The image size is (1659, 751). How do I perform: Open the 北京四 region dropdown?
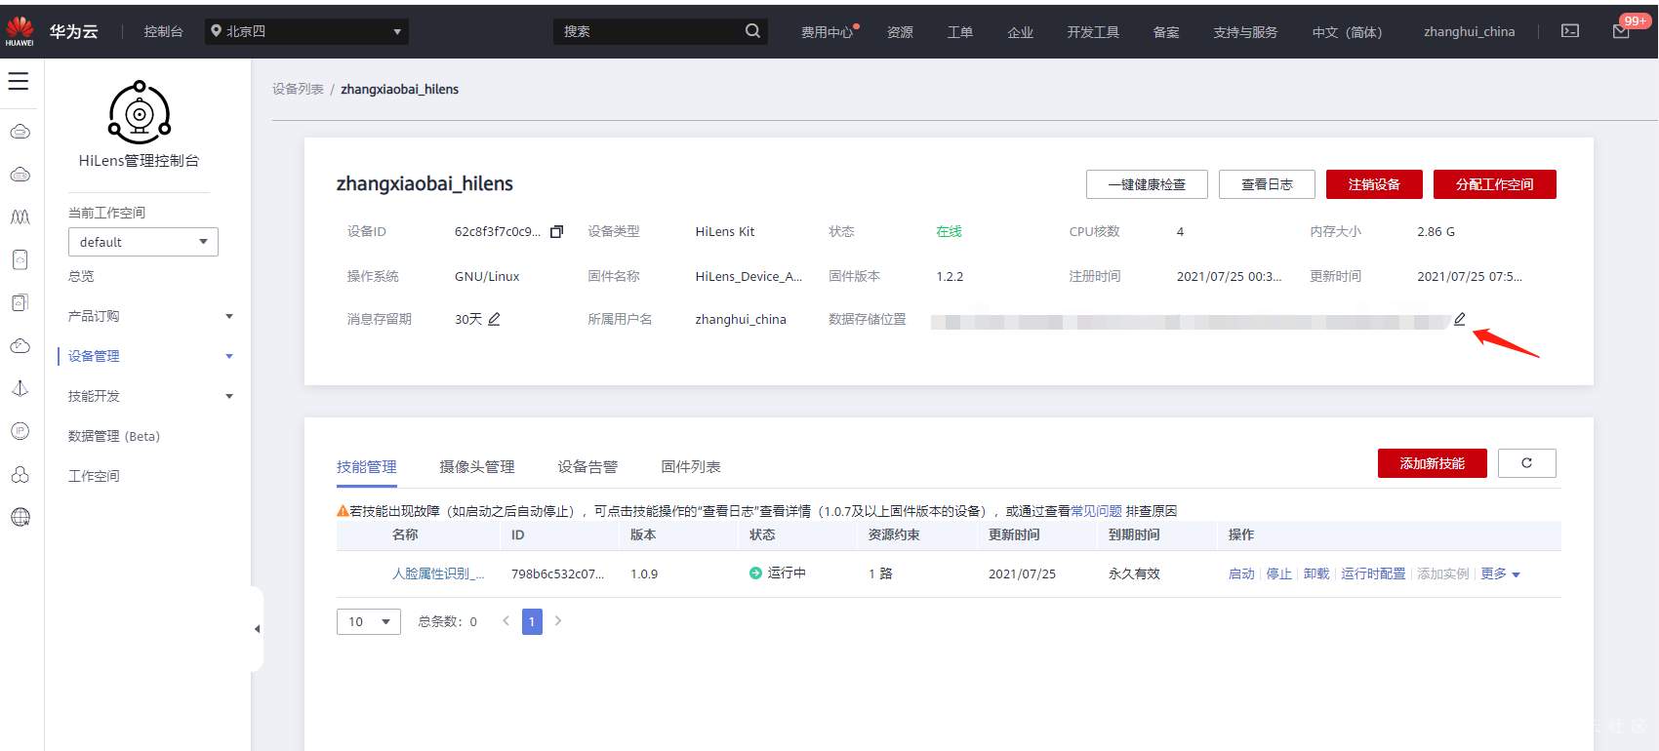[x=306, y=31]
